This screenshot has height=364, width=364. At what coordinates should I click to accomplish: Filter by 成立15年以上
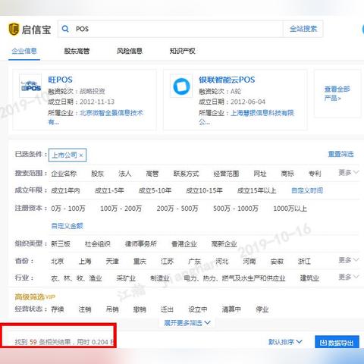[x=256, y=190]
